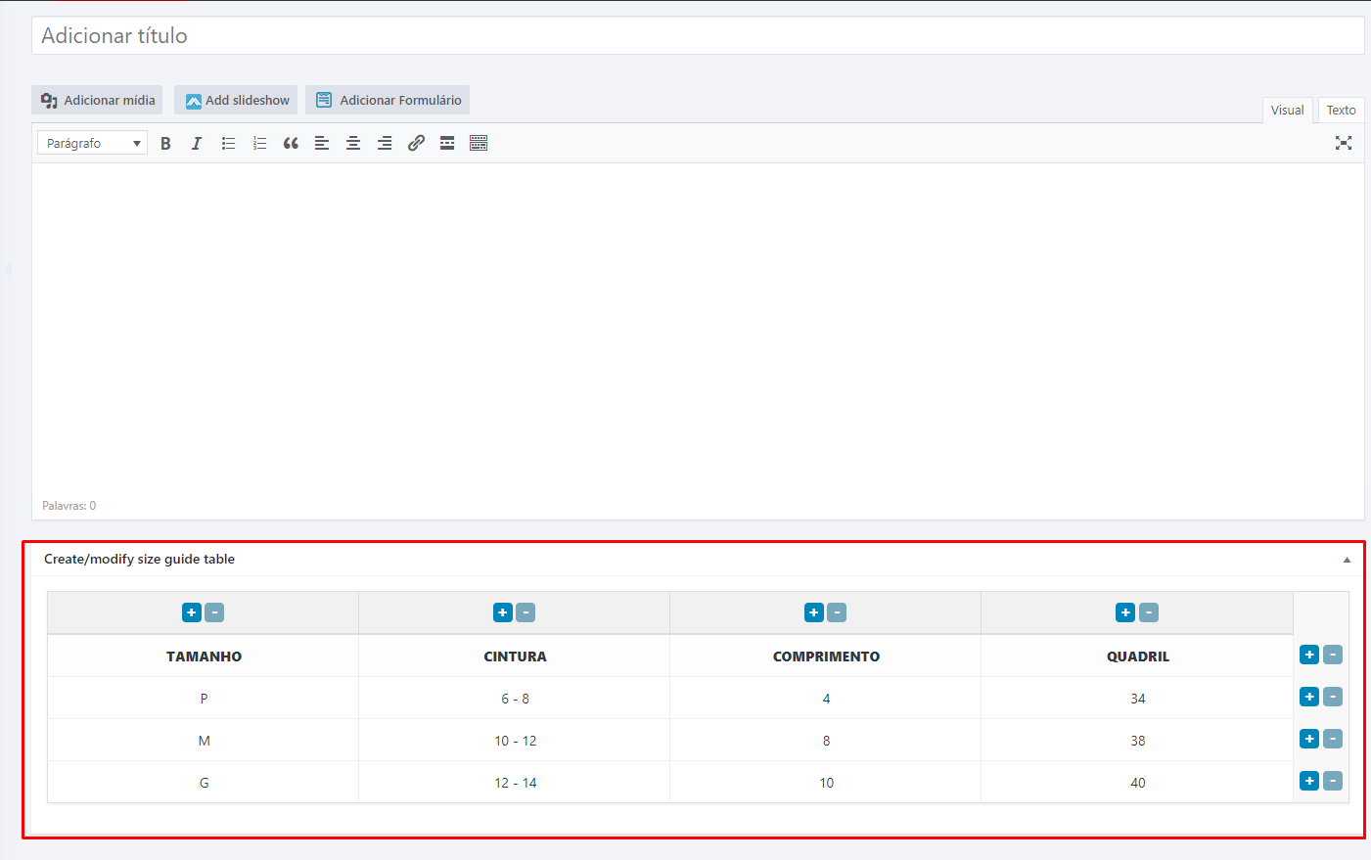Open the Parágrafo format dropdown
The width and height of the screenshot is (1371, 860).
click(x=92, y=143)
